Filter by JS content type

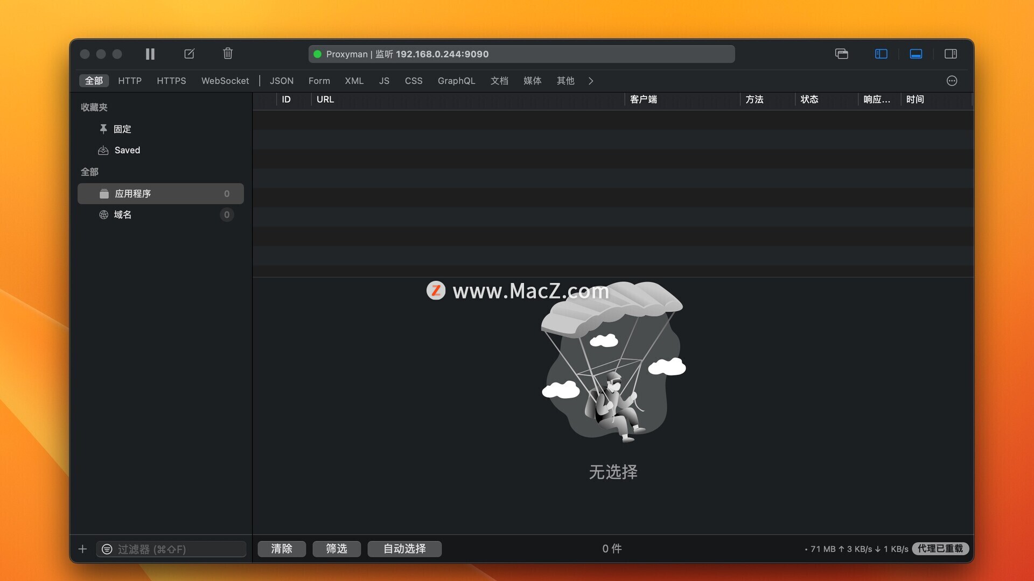(384, 81)
